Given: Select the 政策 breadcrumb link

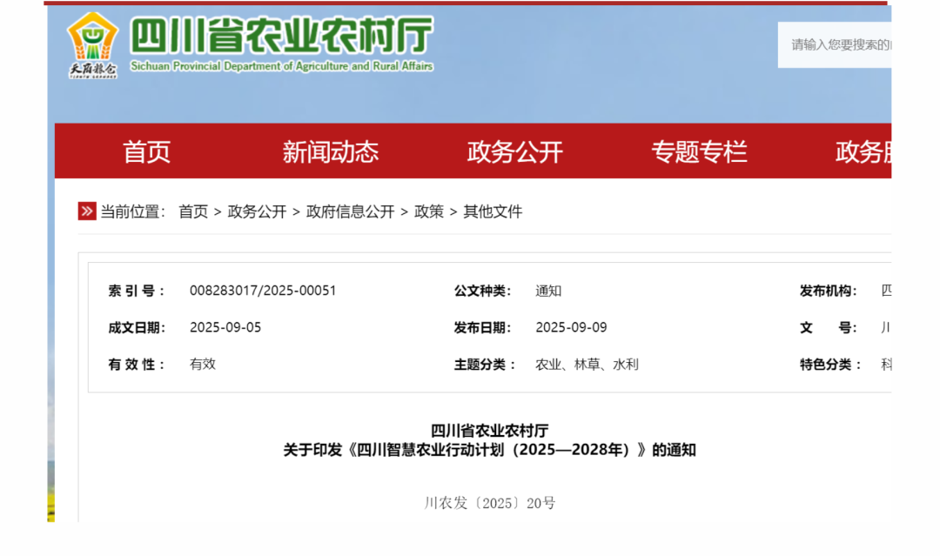Looking at the screenshot, I should [x=428, y=211].
